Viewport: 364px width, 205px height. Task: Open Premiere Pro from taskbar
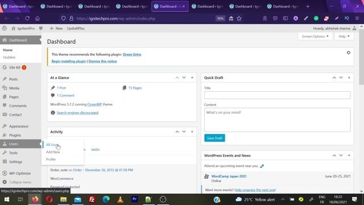click(134, 199)
